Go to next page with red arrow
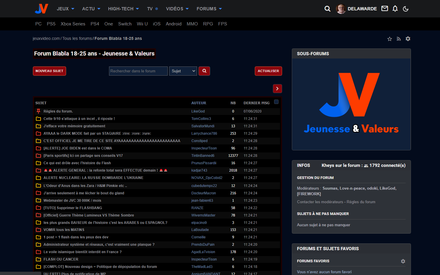The image size is (440, 275). click(x=277, y=89)
